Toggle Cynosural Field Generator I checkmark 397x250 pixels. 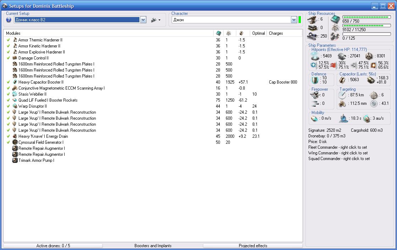pyautogui.click(x=9, y=142)
